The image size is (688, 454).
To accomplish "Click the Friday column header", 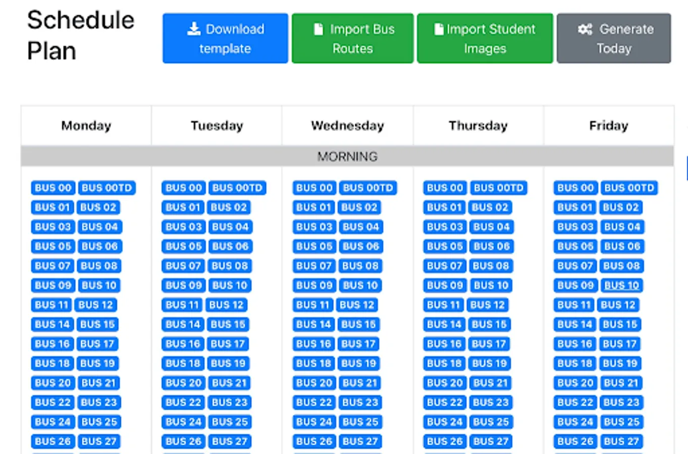I will pos(609,126).
